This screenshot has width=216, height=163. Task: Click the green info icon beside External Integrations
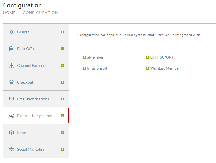[62, 116]
